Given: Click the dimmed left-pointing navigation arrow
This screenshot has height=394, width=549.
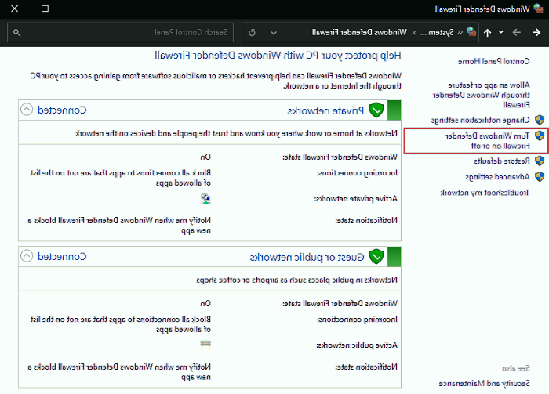Looking at the screenshot, I should [x=516, y=33].
